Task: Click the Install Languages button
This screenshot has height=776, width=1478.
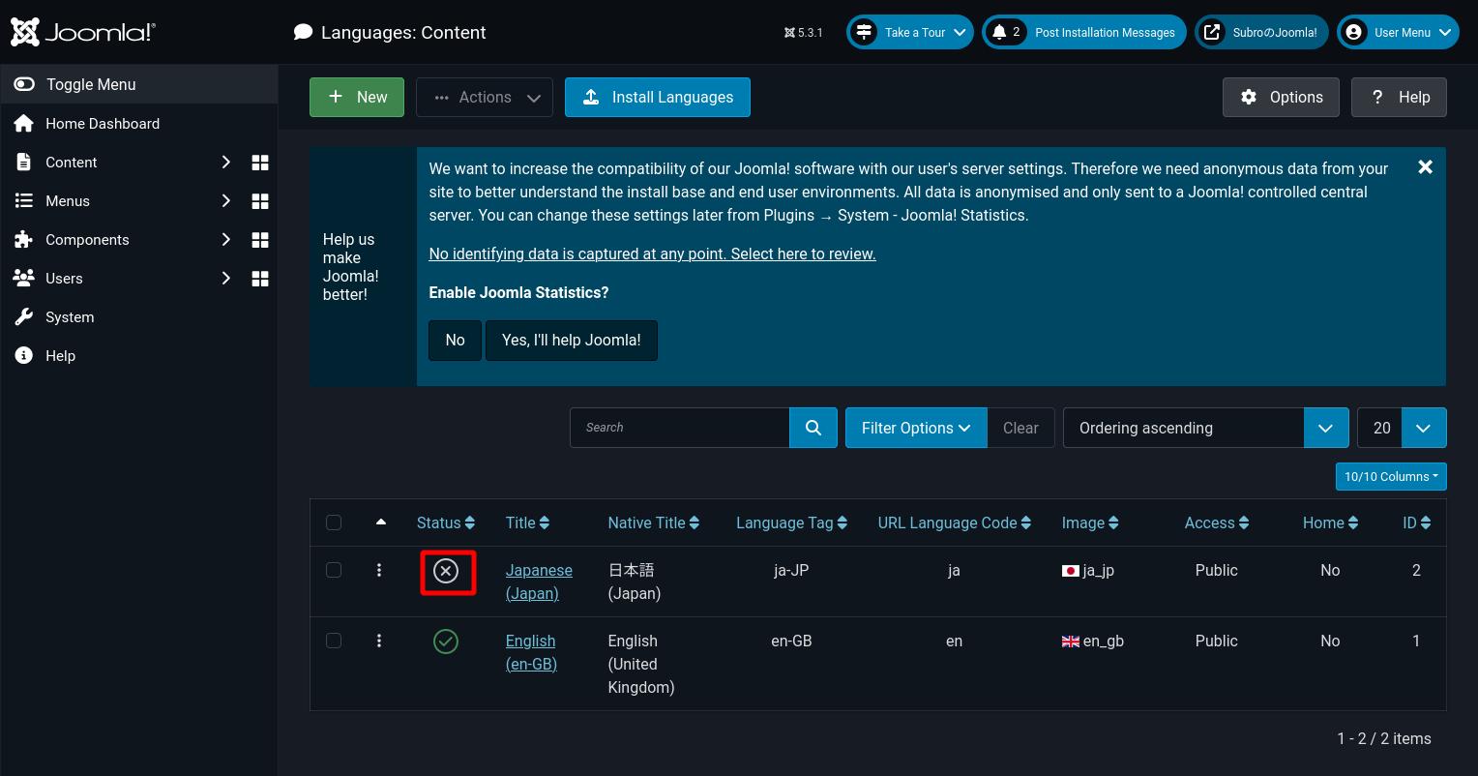Action: (x=658, y=97)
